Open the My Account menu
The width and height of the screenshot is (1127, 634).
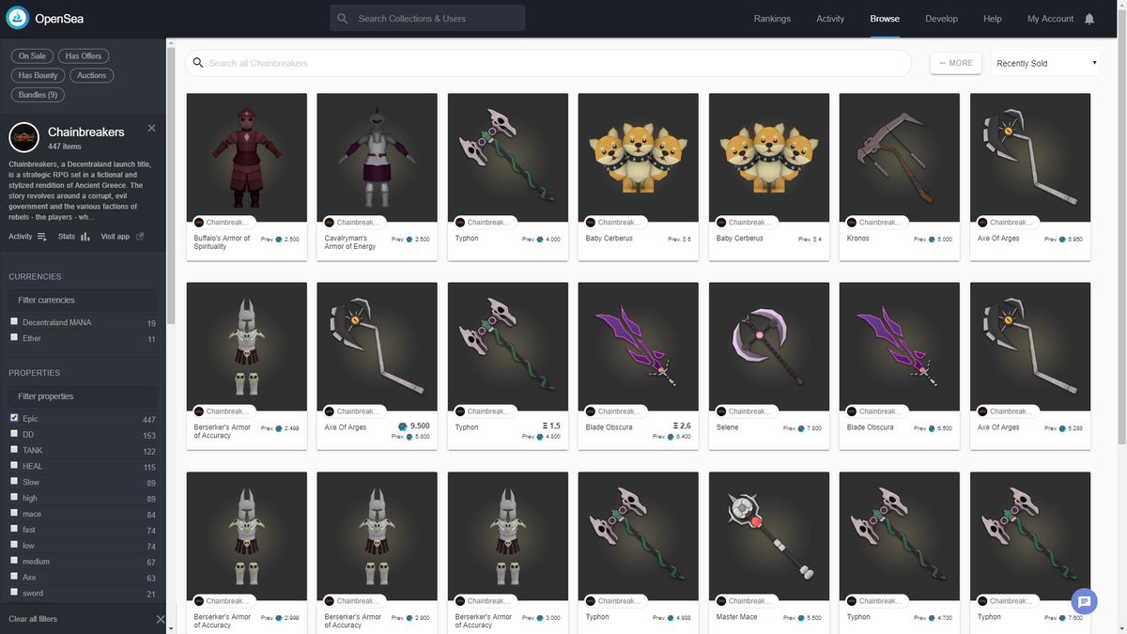[1050, 19]
